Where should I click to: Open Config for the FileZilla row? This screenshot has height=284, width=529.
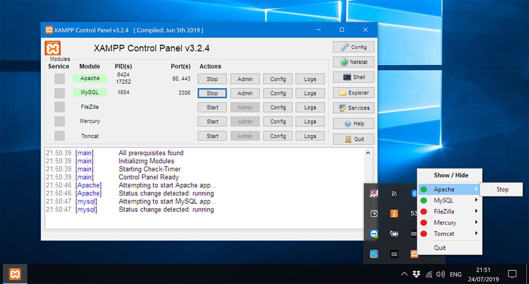click(278, 107)
